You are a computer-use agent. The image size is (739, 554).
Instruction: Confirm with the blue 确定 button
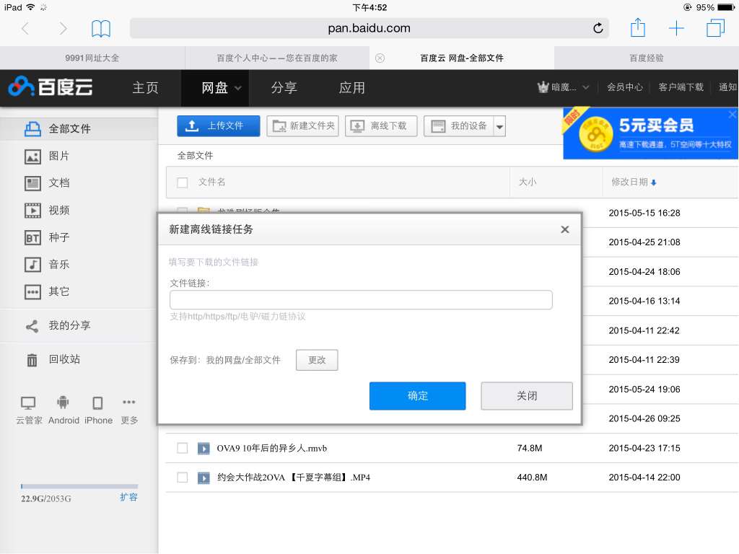418,396
